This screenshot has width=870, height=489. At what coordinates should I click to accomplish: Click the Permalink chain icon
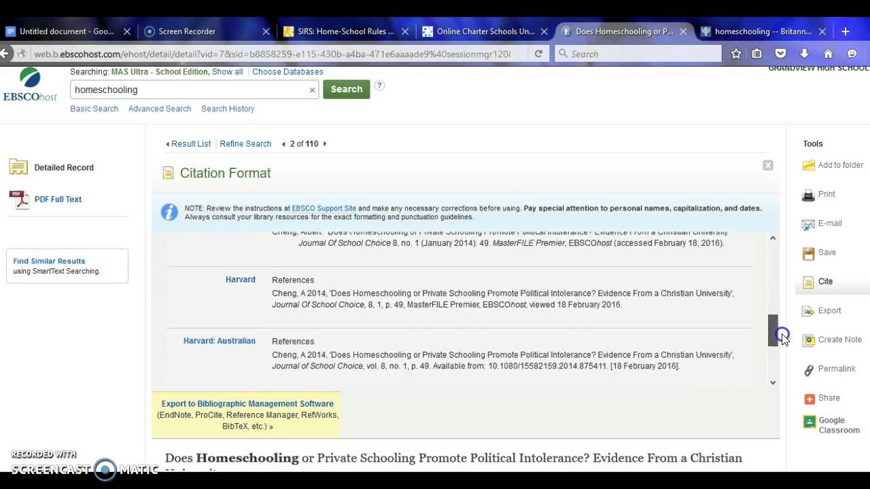808,369
